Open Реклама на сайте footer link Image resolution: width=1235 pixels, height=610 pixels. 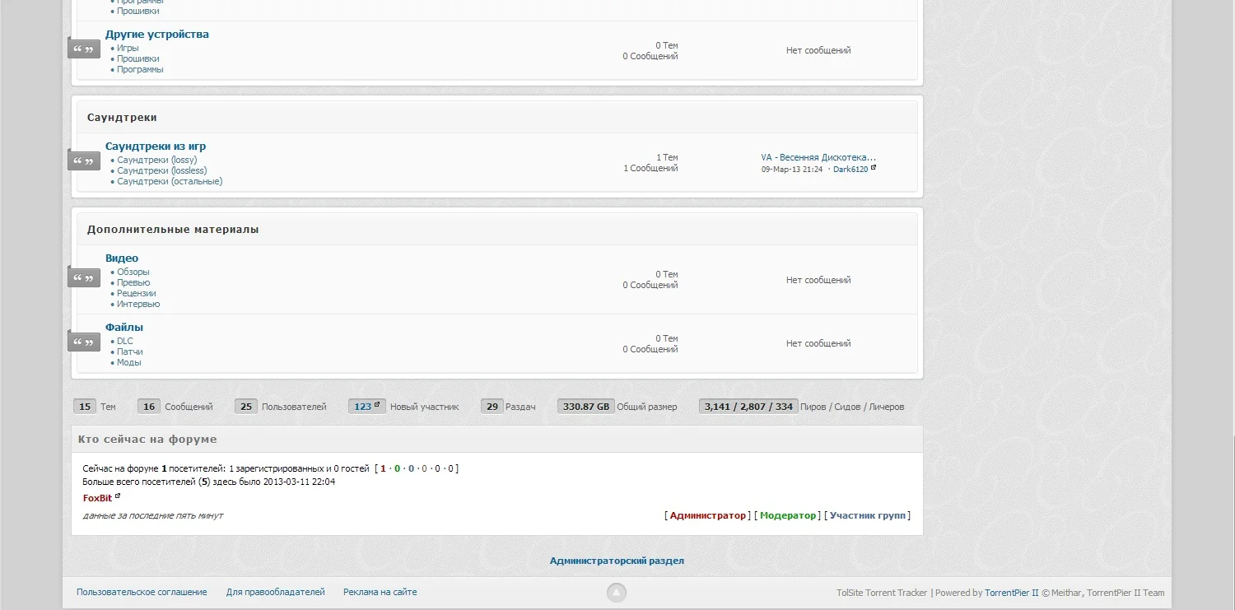coord(380,592)
